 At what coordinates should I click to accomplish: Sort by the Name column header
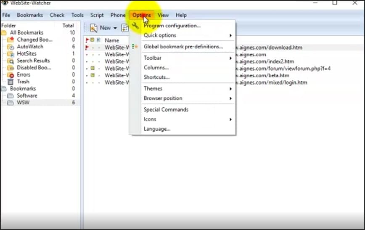pos(112,40)
